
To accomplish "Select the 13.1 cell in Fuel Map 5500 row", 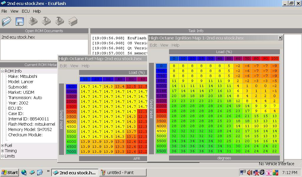I will 131,137.
